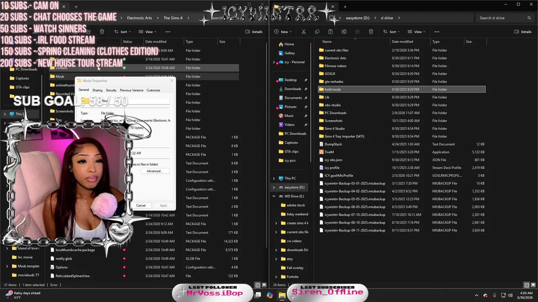Select the hold mods folder

click(401, 89)
